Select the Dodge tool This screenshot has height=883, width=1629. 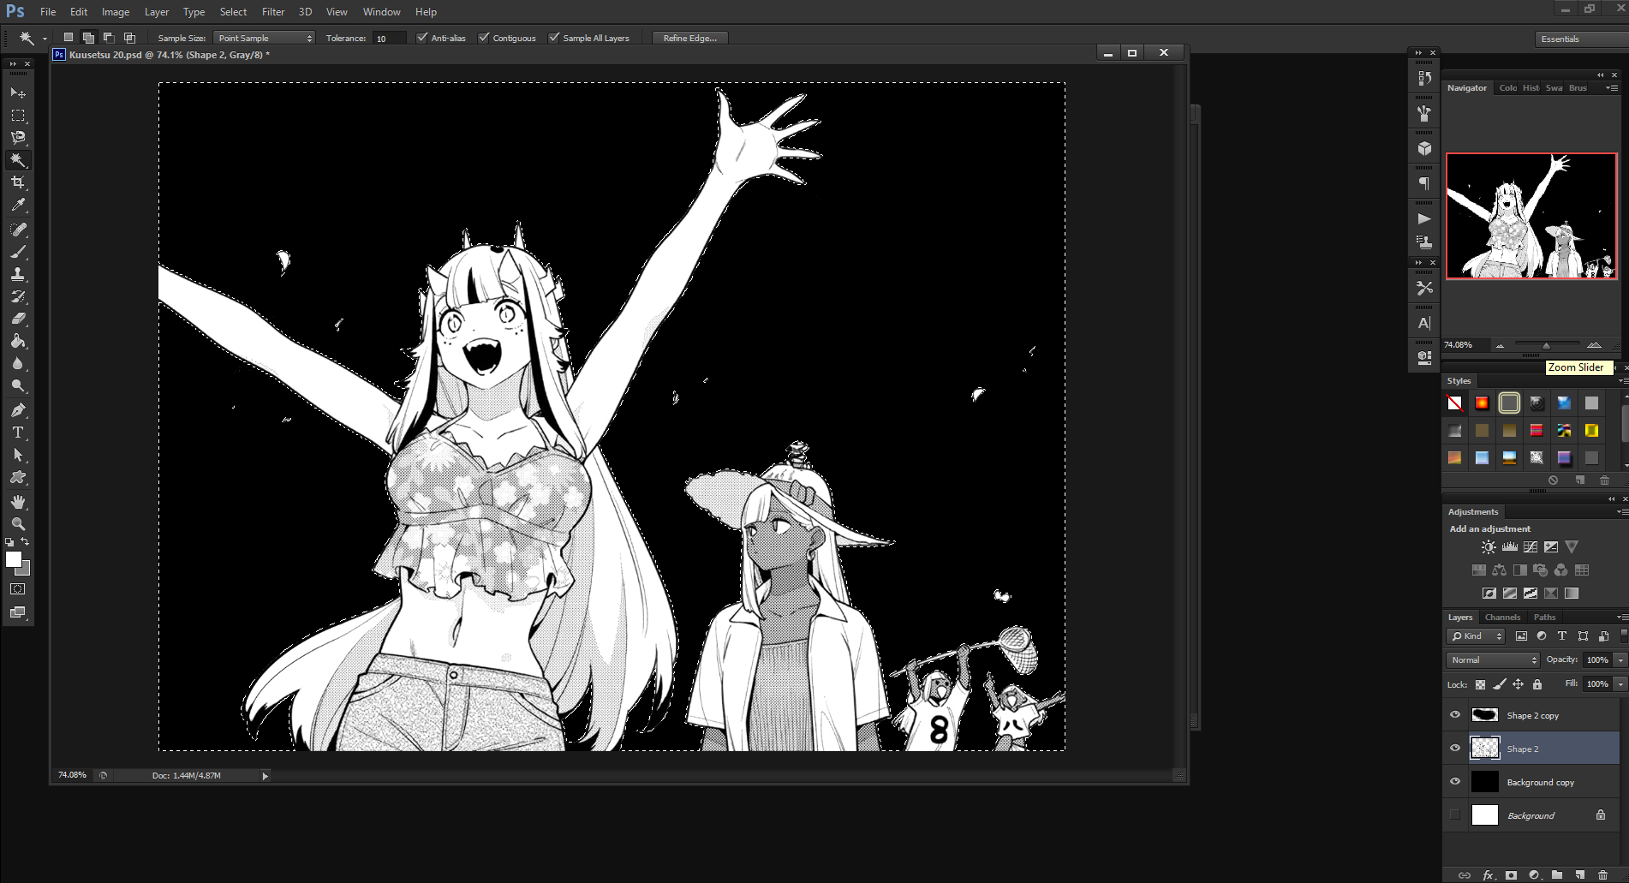tap(18, 385)
